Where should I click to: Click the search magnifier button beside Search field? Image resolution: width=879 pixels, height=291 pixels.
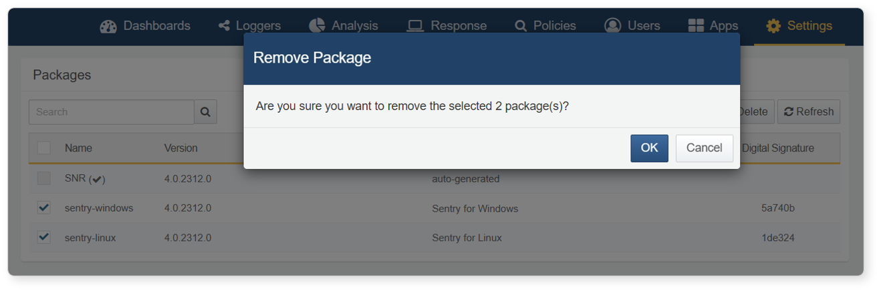pyautogui.click(x=205, y=112)
